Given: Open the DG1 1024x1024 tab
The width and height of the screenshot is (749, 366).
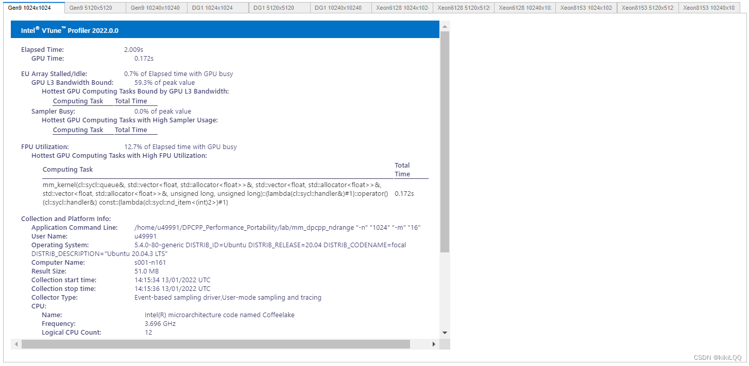Looking at the screenshot, I should click(x=218, y=8).
